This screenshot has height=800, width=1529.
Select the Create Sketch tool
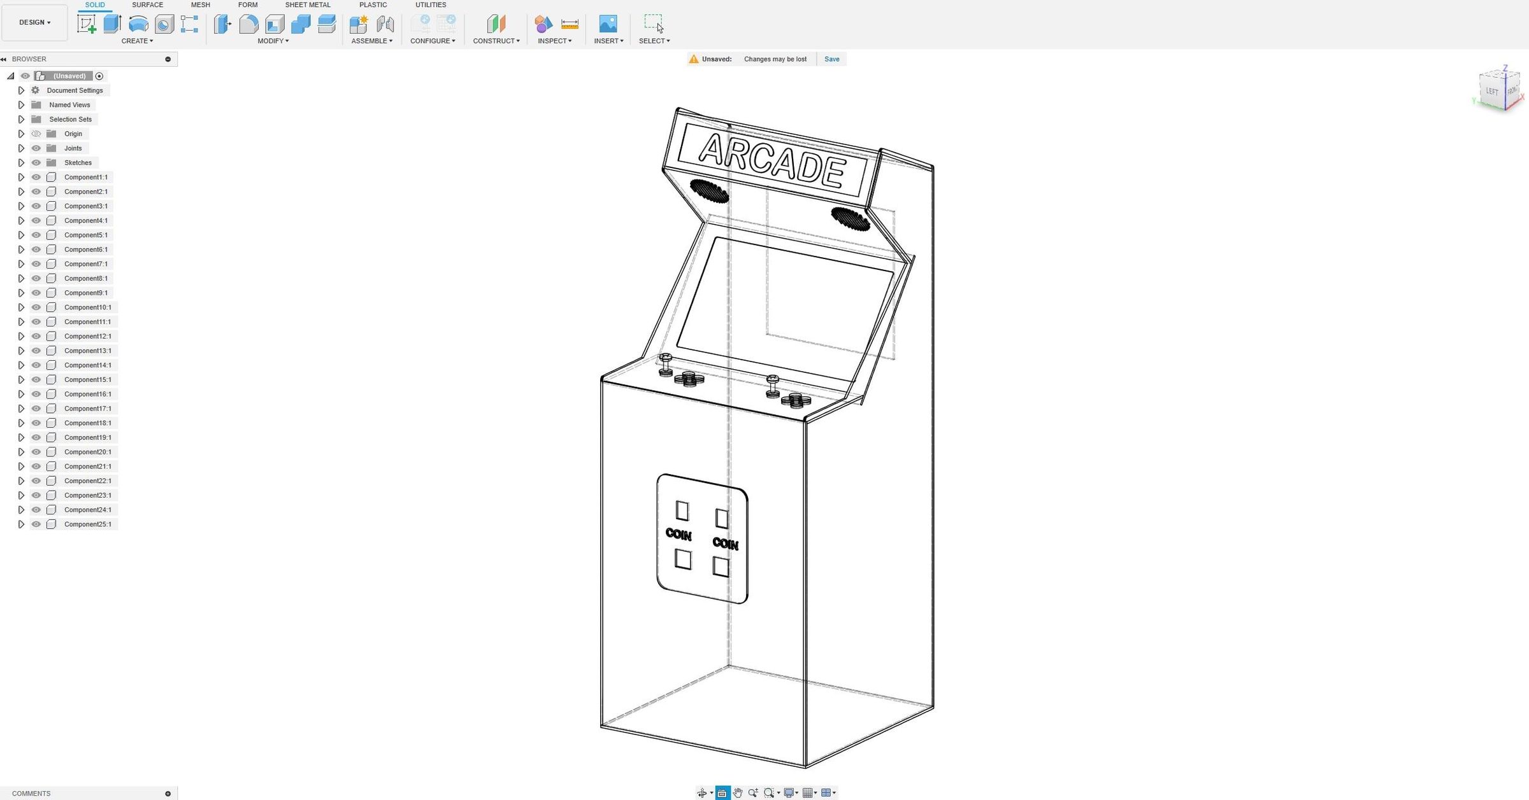[87, 24]
